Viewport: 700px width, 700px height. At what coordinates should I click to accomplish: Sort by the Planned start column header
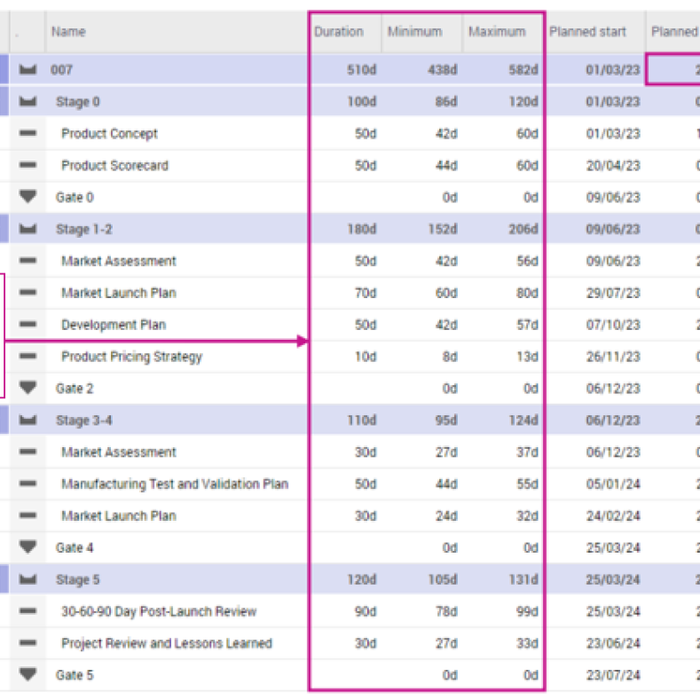point(587,32)
